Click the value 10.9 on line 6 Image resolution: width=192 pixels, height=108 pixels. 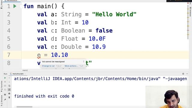(99, 47)
